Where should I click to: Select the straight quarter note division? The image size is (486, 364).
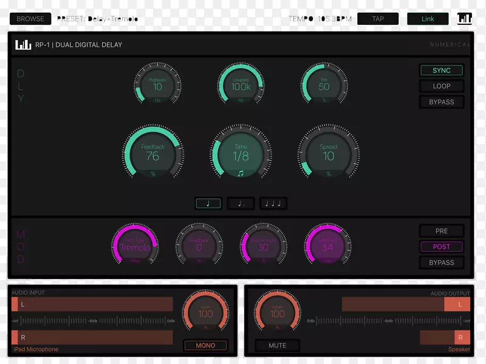208,204
